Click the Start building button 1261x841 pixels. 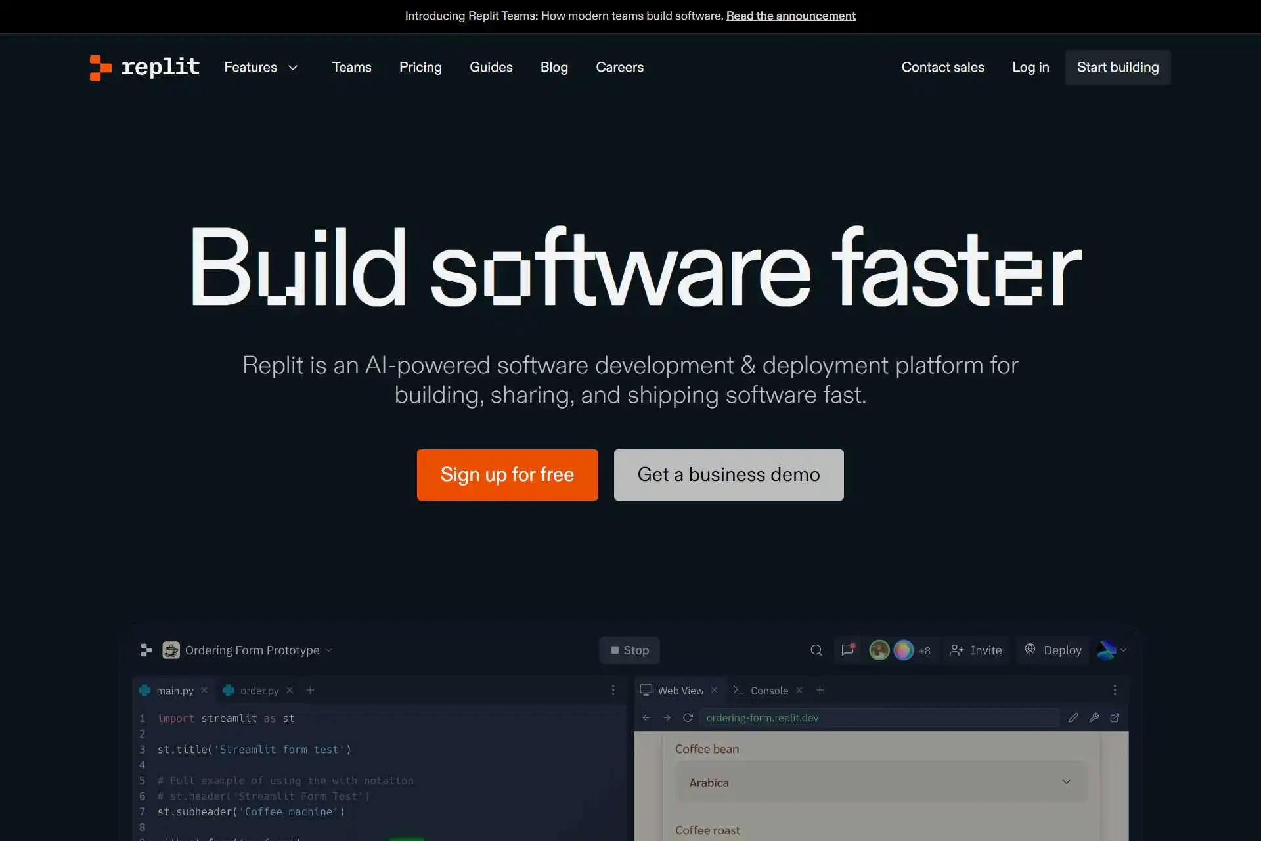(x=1117, y=67)
